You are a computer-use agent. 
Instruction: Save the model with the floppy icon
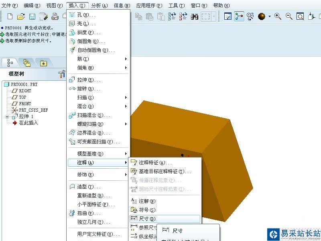pyautogui.click(x=32, y=16)
